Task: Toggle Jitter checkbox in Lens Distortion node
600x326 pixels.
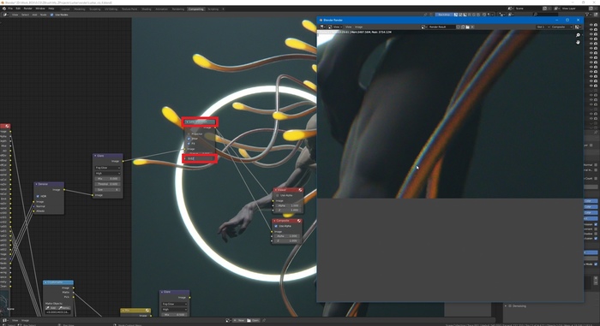Action: (189, 139)
